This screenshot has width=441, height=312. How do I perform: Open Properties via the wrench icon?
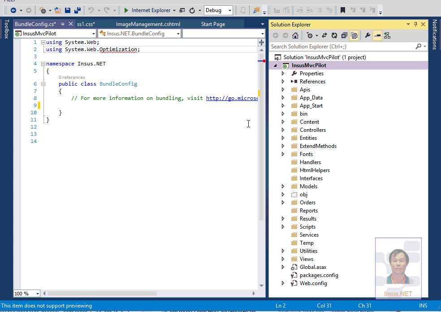(x=367, y=35)
